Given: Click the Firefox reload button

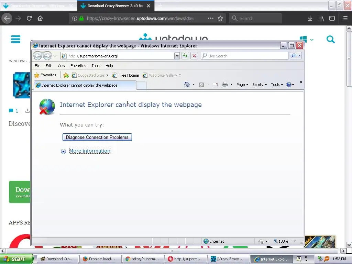Looking at the screenshot, I should pyautogui.click(x=29, y=18).
